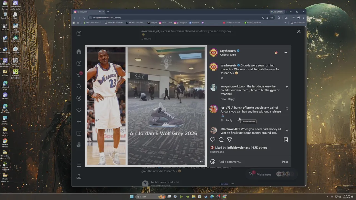Expand the hidden bookmarks chevron
Screen dimensions: 356x200
pos(285,23)
